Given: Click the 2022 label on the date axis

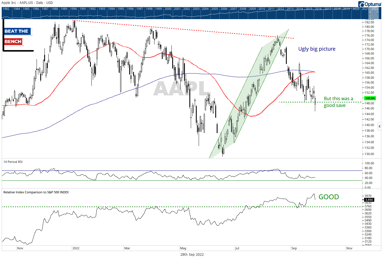Looking at the screenshot, I should point(76,248).
